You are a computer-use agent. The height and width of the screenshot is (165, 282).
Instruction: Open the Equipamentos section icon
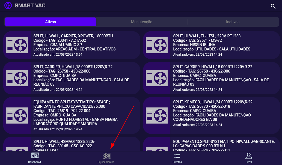tap(107, 156)
